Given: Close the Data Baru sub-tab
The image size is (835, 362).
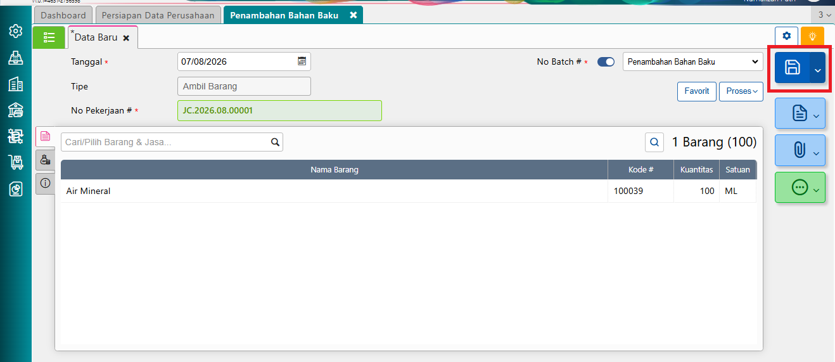Looking at the screenshot, I should coord(126,38).
